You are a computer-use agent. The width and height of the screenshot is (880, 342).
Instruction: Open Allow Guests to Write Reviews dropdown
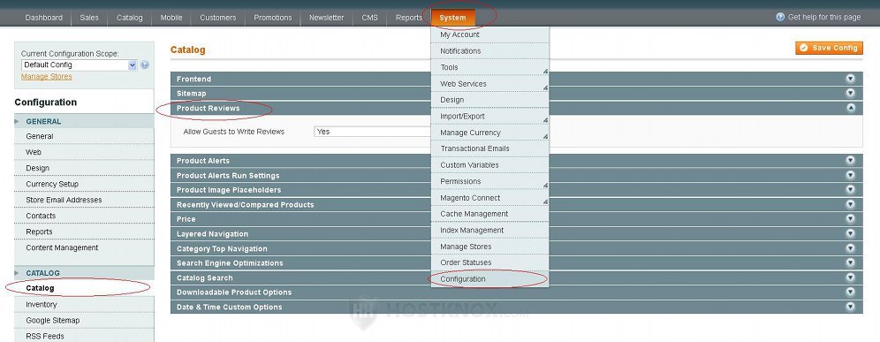tap(372, 132)
